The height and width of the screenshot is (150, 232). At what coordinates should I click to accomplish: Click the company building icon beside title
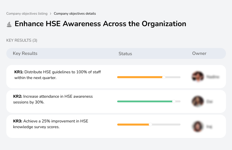coord(9,24)
